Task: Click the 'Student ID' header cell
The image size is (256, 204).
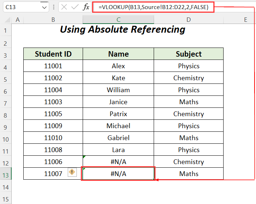Action: pyautogui.click(x=53, y=54)
